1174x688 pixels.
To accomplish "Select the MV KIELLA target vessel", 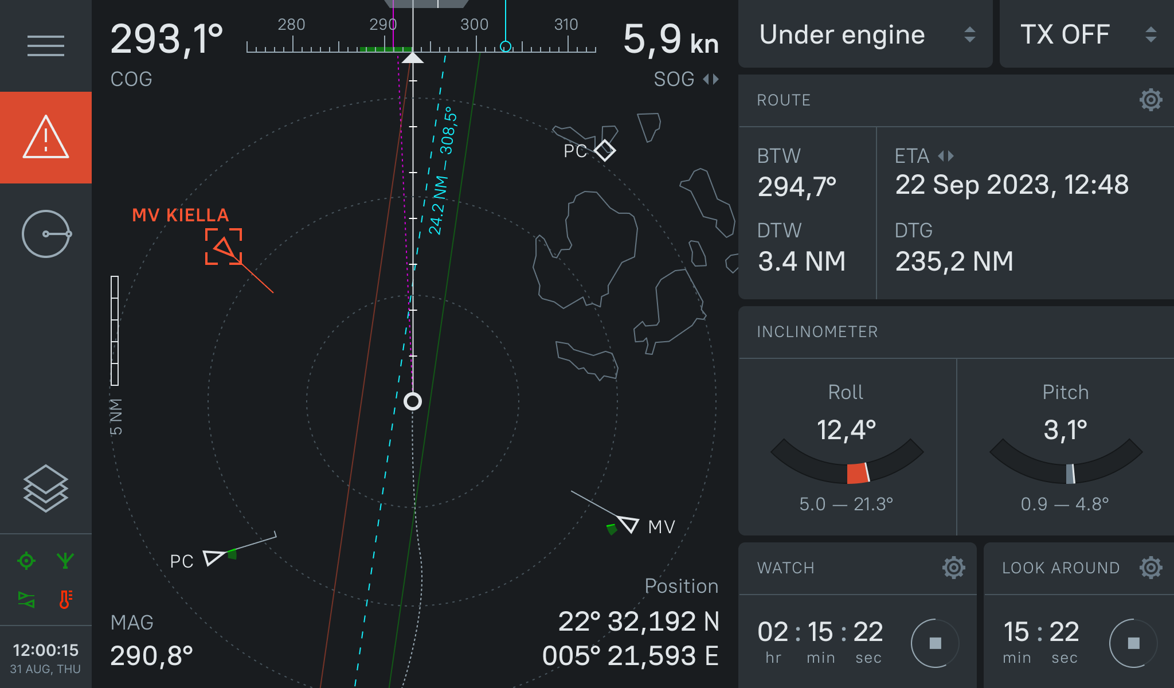I will click(x=224, y=246).
